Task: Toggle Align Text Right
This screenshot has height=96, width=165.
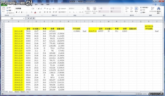Action: point(50,12)
